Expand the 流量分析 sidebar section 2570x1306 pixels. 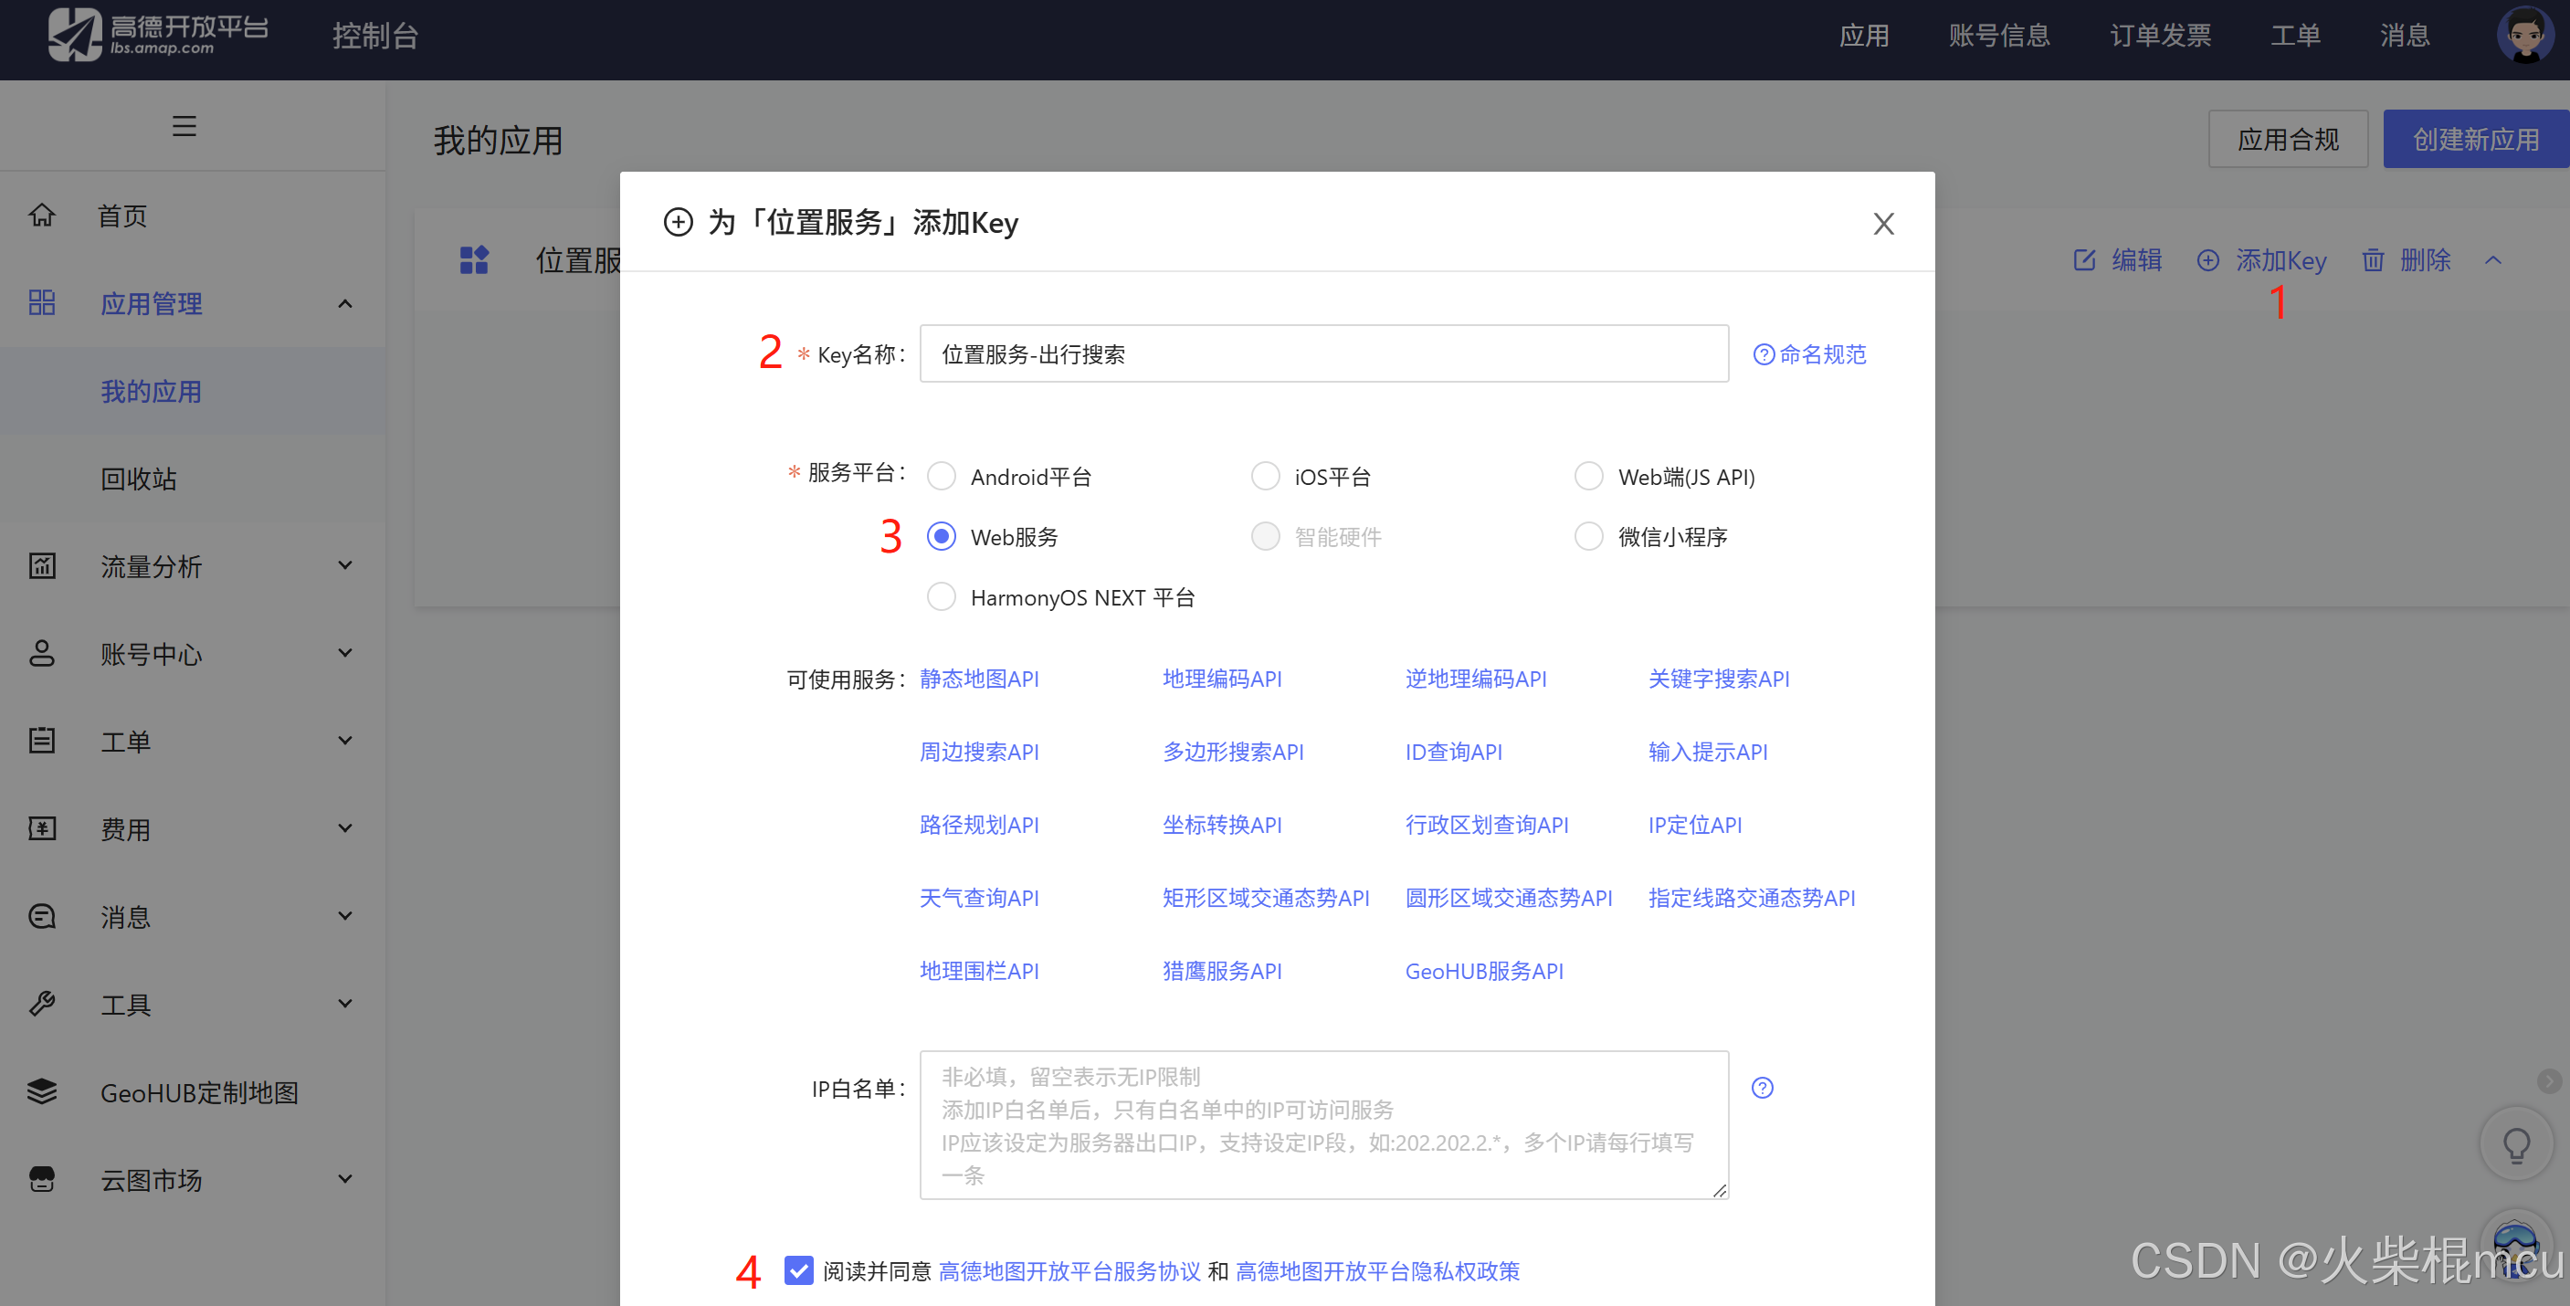(x=345, y=565)
